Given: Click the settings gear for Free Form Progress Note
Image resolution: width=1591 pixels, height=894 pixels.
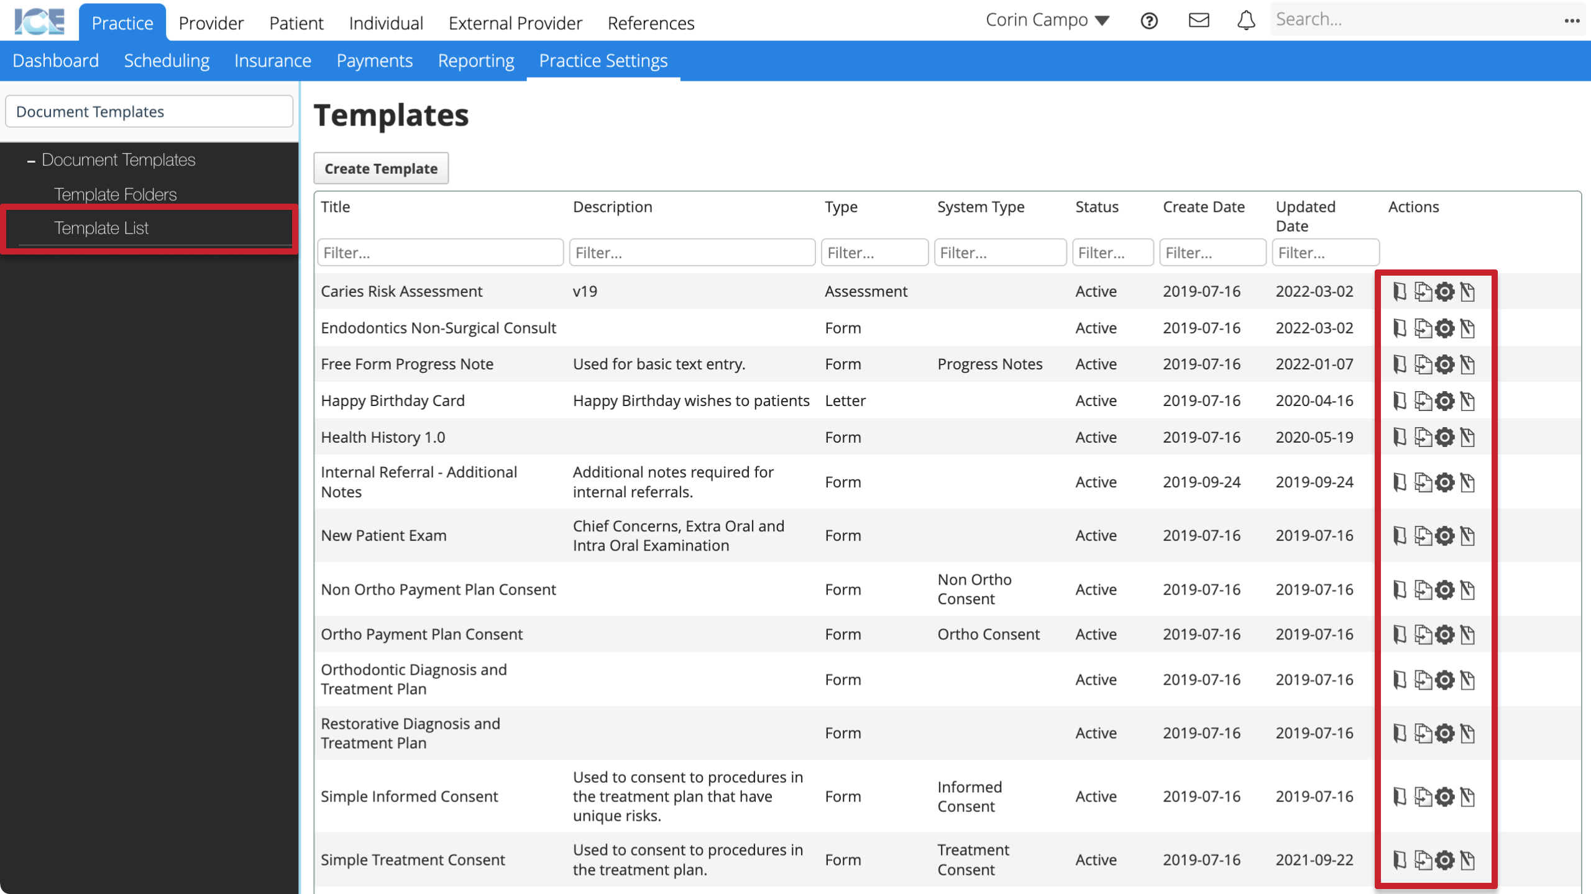Looking at the screenshot, I should 1444,364.
